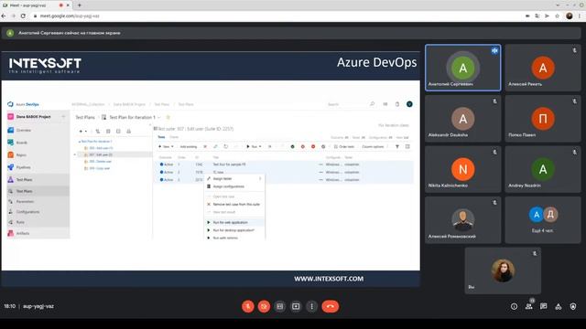Open the Dana BABOK Project header
The height and width of the screenshot is (329, 586).
(37, 117)
